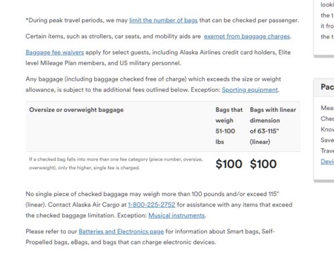The height and width of the screenshot is (258, 334).
Task: Click the Alaska Air Cargo phone number 1-800-225-2752
Action: (152, 205)
